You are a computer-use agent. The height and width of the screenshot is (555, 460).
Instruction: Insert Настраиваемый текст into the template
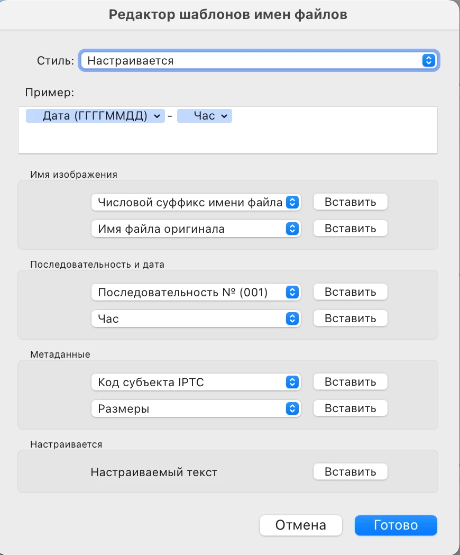pyautogui.click(x=351, y=471)
